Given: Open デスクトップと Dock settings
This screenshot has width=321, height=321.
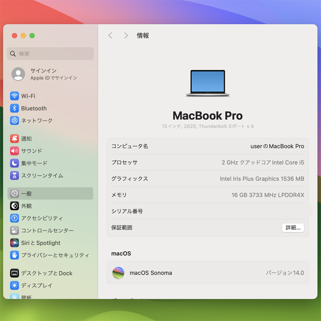Looking at the screenshot, I should click(47, 273).
